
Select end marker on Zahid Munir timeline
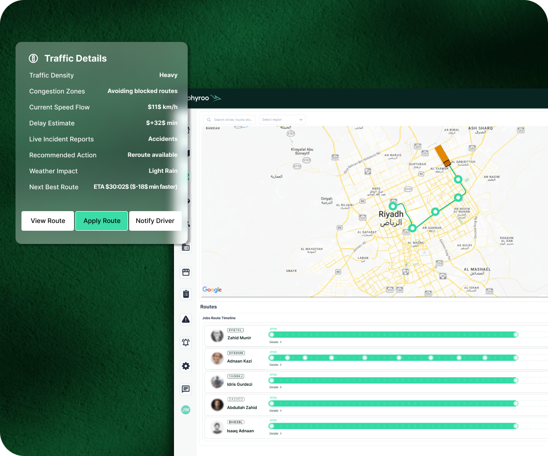pos(516,335)
